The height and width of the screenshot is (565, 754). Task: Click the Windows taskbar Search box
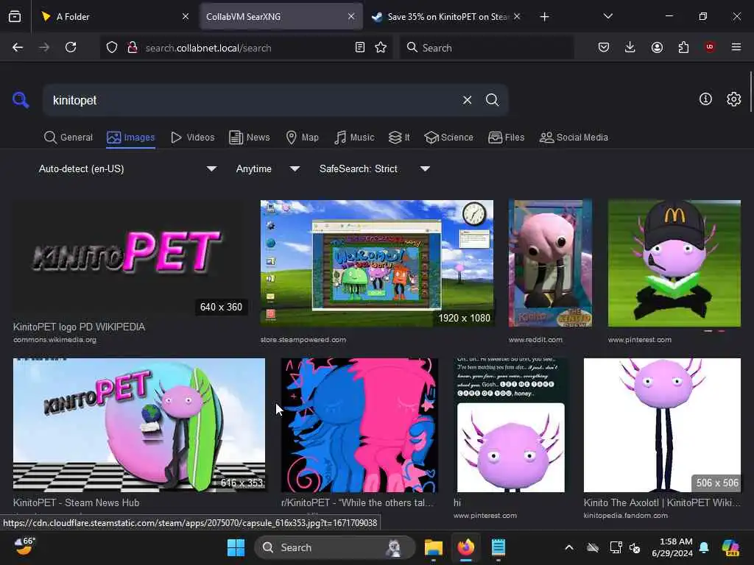[x=335, y=547]
